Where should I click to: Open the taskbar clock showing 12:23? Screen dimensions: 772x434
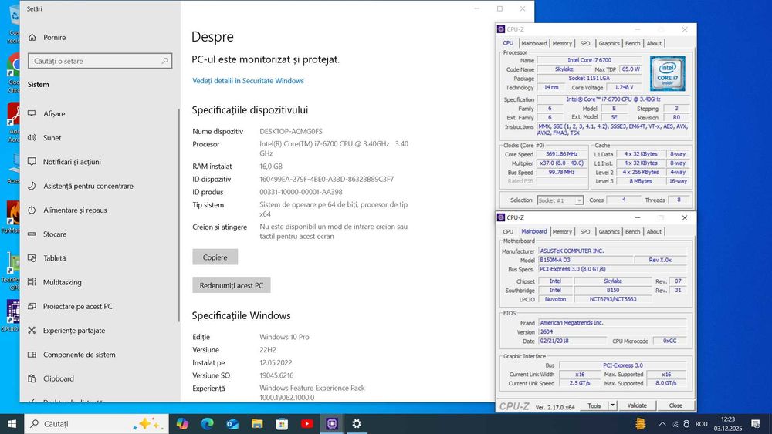[728, 424]
